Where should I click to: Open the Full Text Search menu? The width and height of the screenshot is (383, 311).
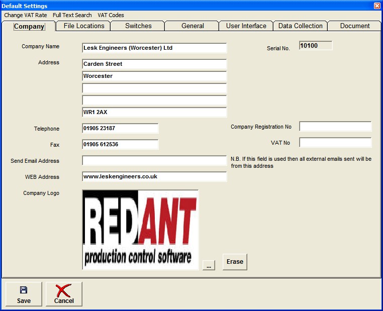(x=72, y=15)
